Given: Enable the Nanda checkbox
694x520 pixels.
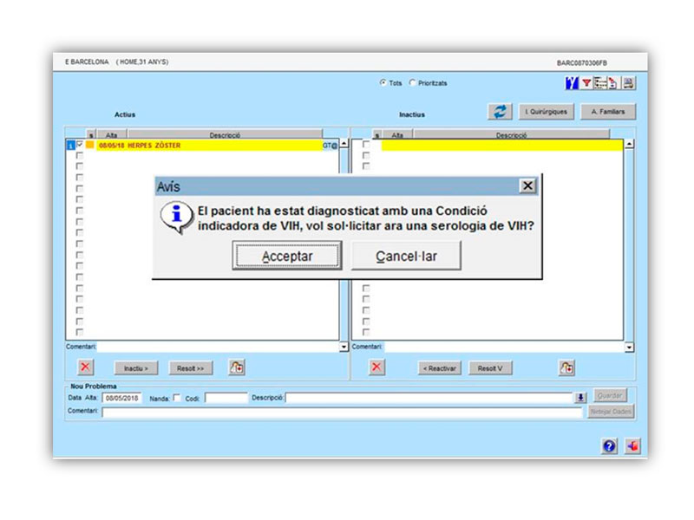Looking at the screenshot, I should click(x=177, y=398).
